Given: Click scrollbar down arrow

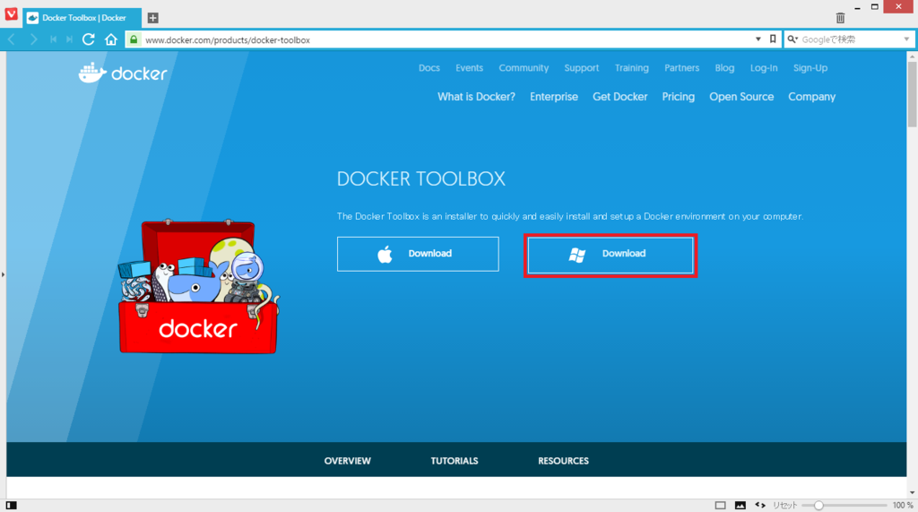Looking at the screenshot, I should (x=912, y=493).
